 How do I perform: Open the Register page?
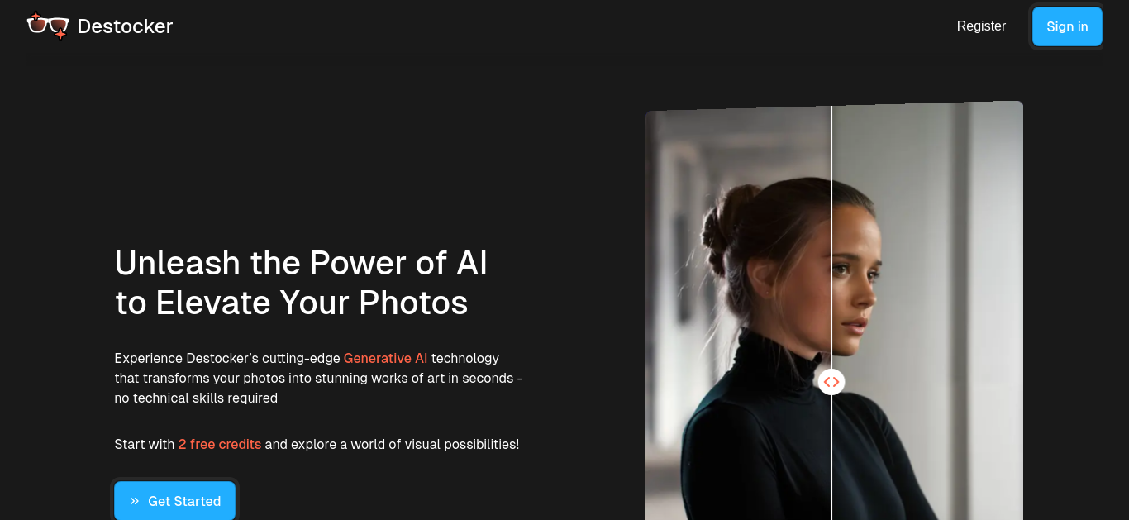pos(981,26)
